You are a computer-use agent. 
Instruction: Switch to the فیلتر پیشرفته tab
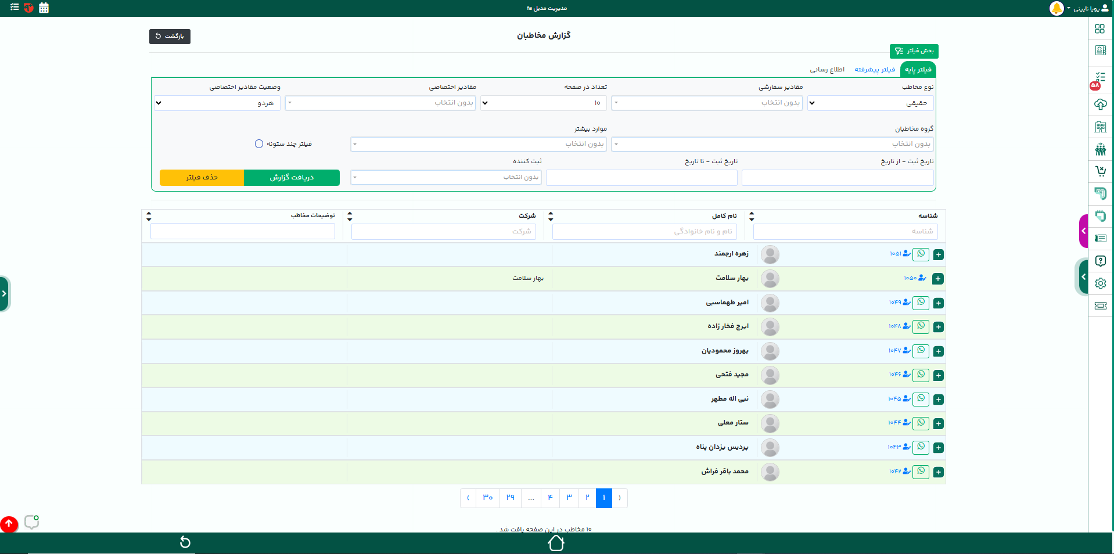874,70
